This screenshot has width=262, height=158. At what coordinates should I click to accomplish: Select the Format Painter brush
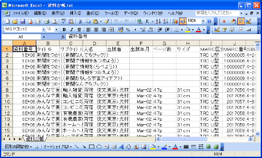107,21
